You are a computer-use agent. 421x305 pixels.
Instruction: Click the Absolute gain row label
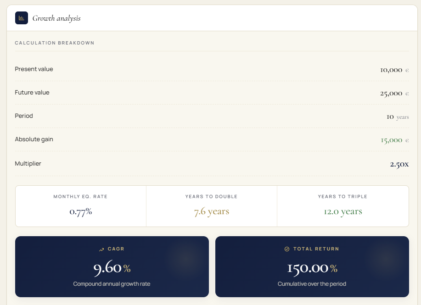click(34, 139)
